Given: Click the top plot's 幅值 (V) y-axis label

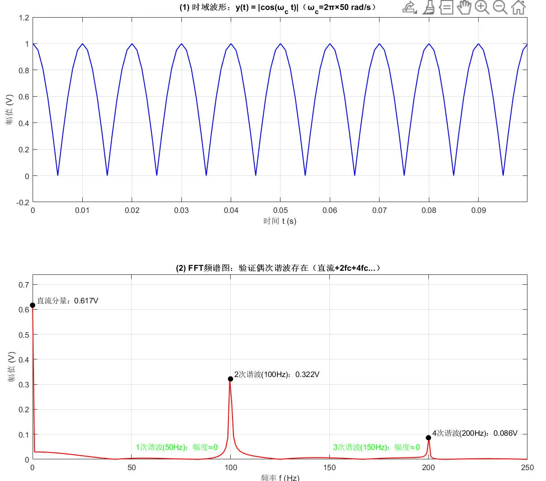Looking at the screenshot, I should [10, 109].
